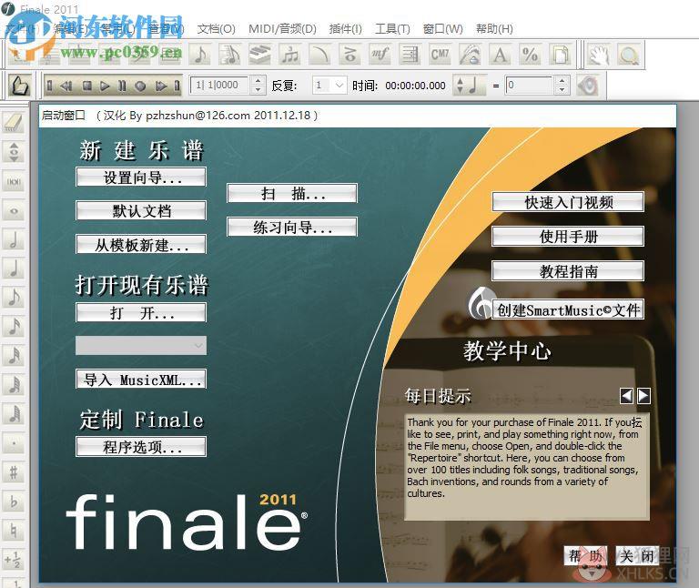699x588 pixels.
Task: Select the Resize percent tool
Action: [530, 55]
